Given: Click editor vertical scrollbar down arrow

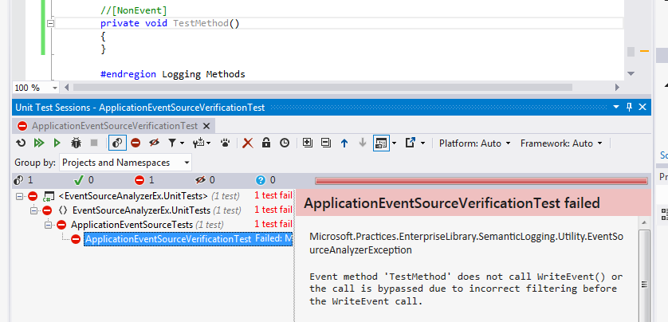Looking at the screenshot, I should pos(631,73).
